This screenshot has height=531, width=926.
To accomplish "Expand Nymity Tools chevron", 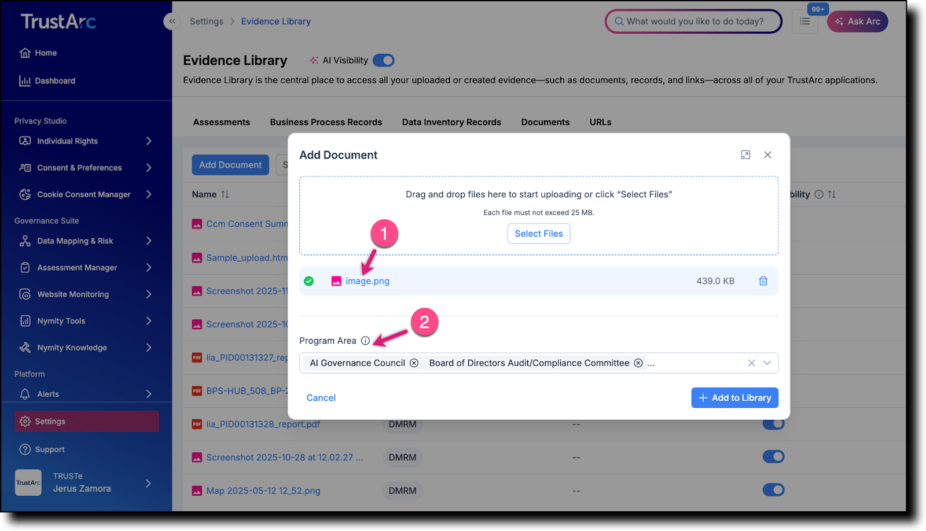I will click(x=149, y=321).
